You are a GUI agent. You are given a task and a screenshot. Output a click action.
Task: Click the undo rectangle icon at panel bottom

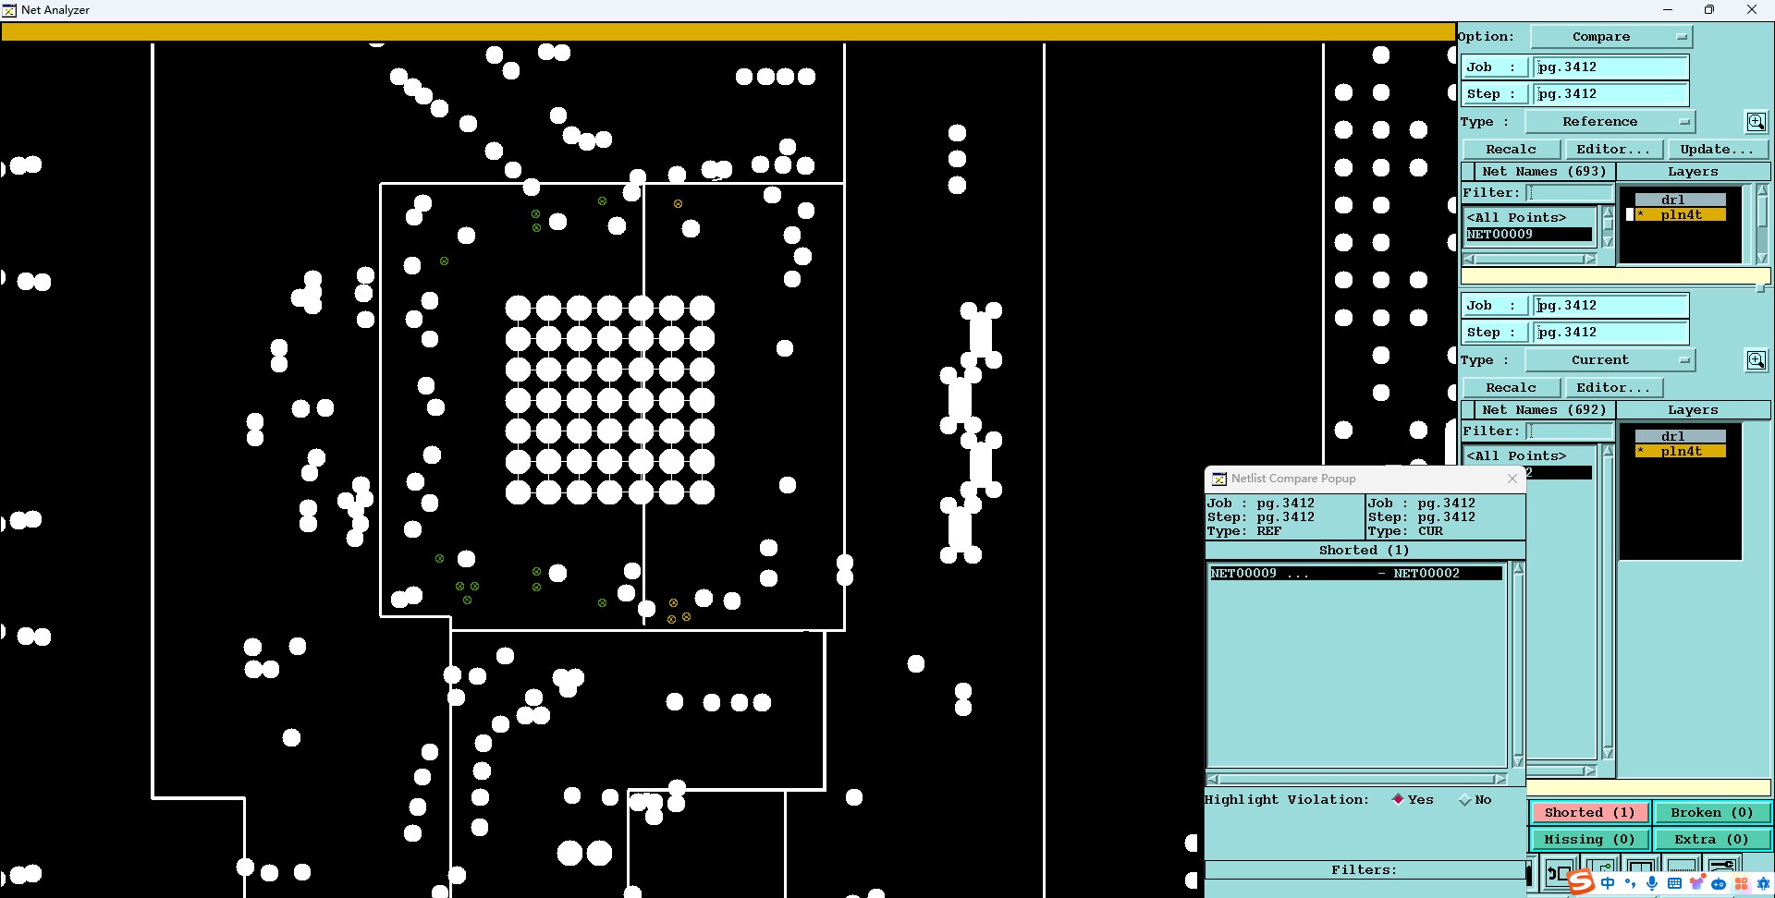point(1559,873)
